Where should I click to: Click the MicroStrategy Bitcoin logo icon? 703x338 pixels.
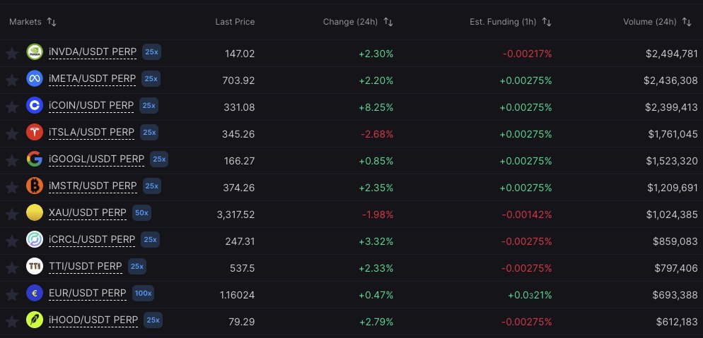point(35,186)
